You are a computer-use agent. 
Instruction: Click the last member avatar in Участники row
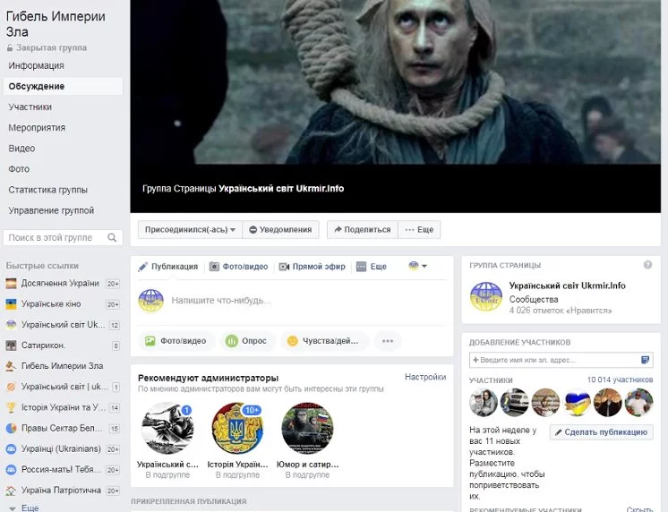639,402
